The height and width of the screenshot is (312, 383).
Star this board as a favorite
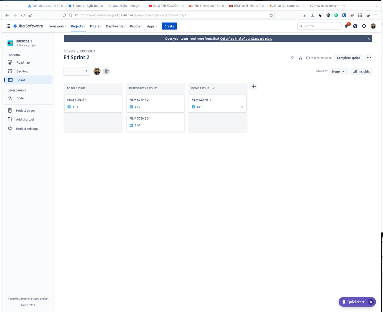(300, 58)
